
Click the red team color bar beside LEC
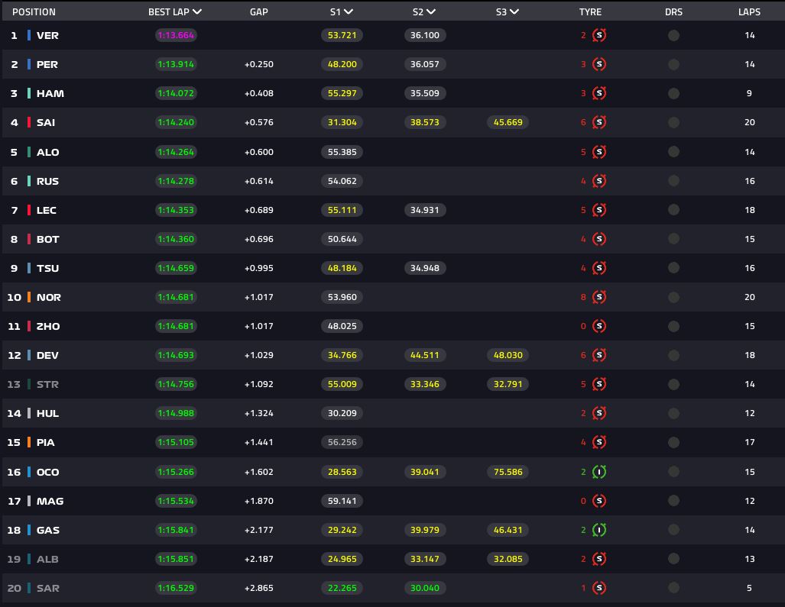coord(29,210)
